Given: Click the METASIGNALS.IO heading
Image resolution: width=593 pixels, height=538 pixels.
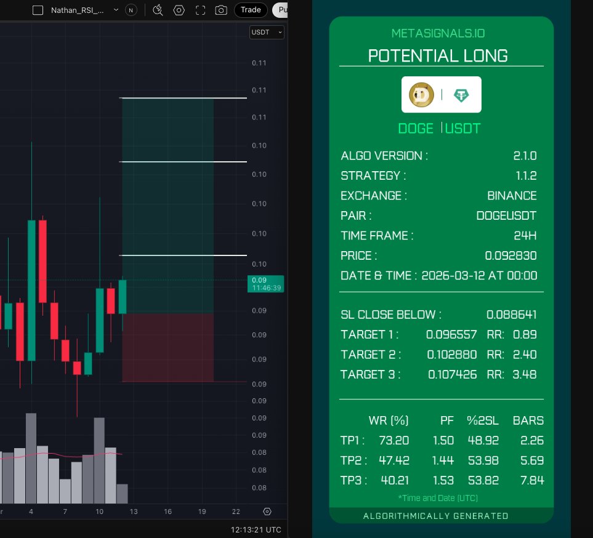Looking at the screenshot, I should (438, 33).
